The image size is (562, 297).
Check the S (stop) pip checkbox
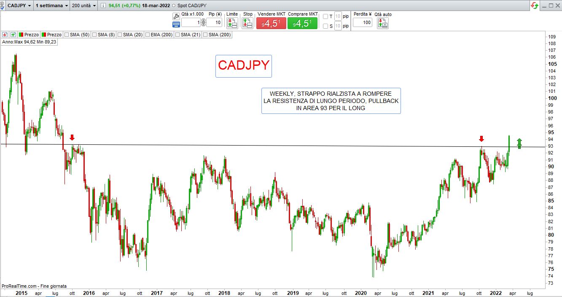(325, 26)
